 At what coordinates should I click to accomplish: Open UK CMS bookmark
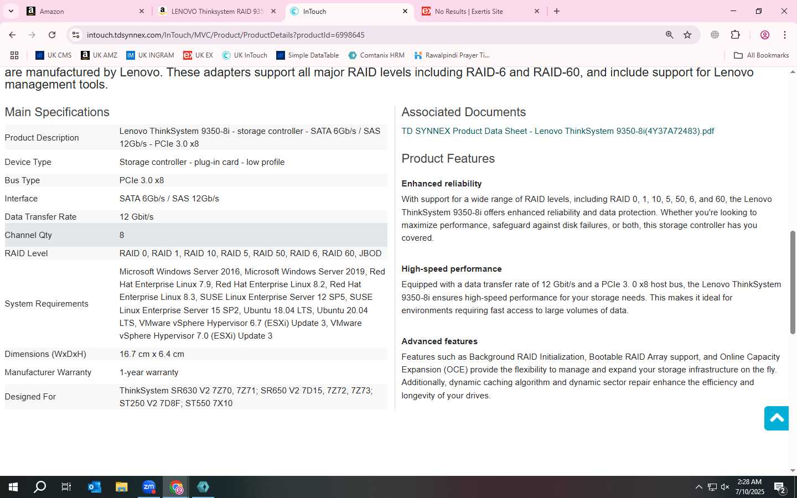53,55
